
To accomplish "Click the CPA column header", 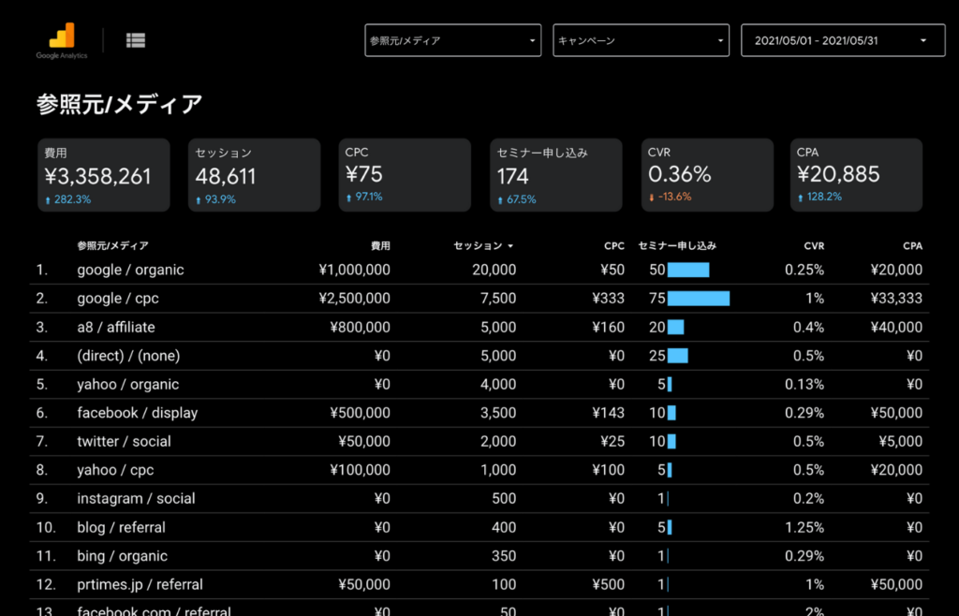I will click(x=912, y=246).
